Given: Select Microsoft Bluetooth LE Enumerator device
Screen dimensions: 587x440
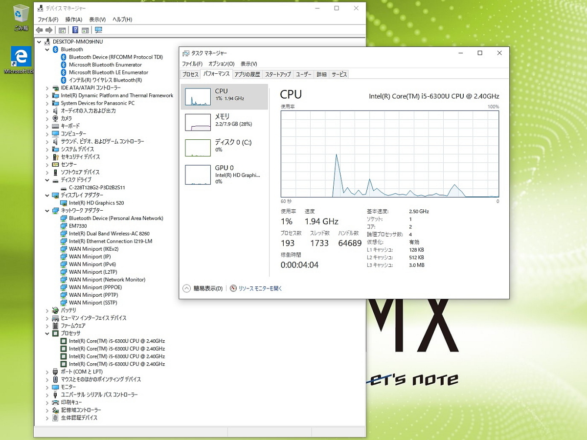Looking at the screenshot, I should click(109, 72).
